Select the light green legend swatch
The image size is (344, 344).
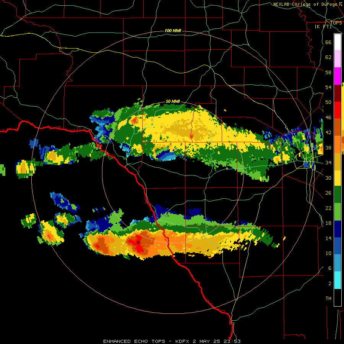338,212
